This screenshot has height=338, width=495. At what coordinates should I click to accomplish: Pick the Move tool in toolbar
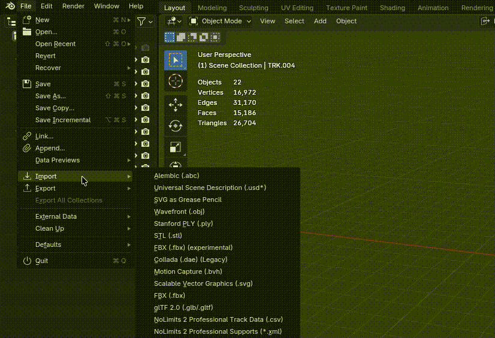tap(175, 105)
